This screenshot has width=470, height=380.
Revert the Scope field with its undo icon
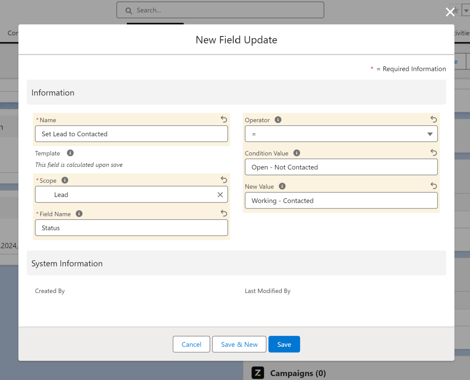point(224,180)
